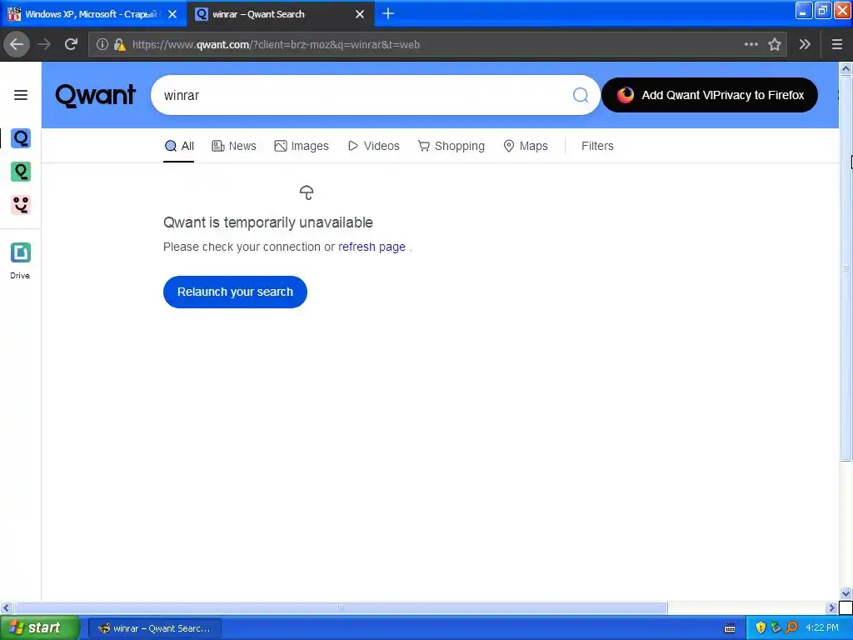Image resolution: width=853 pixels, height=640 pixels.
Task: Click the forward navigation arrow
Action: pos(44,44)
